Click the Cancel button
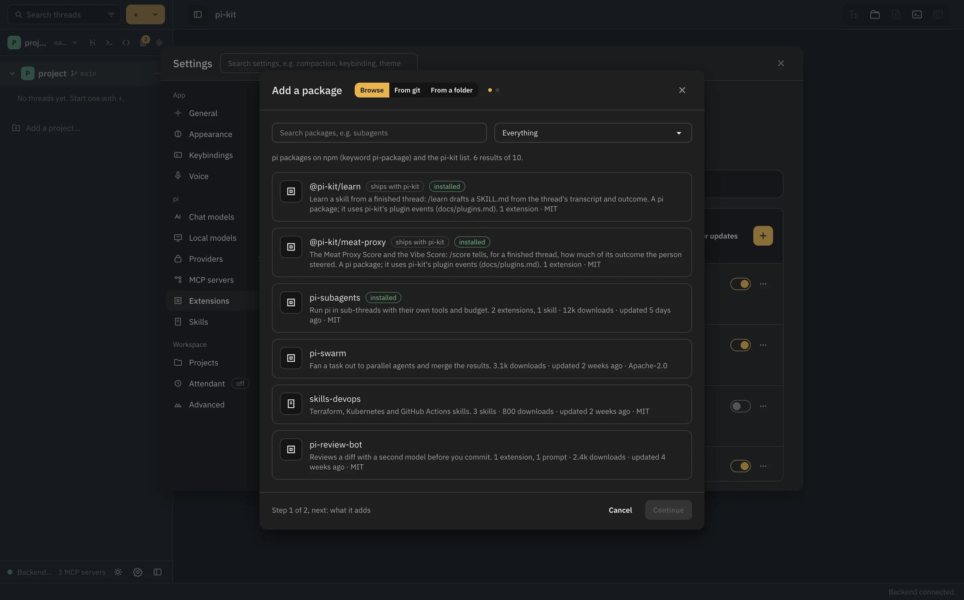 pyautogui.click(x=620, y=510)
